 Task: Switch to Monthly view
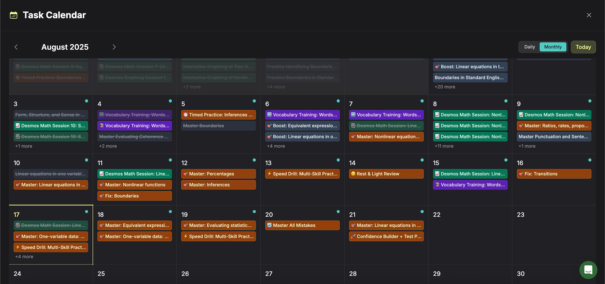point(553,47)
